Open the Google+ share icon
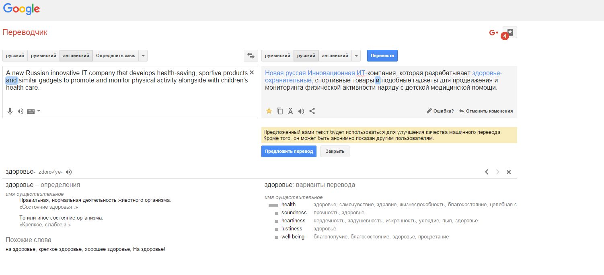 494,33
